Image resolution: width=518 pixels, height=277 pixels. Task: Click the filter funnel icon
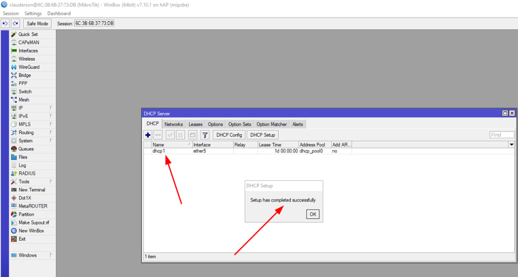coord(205,135)
